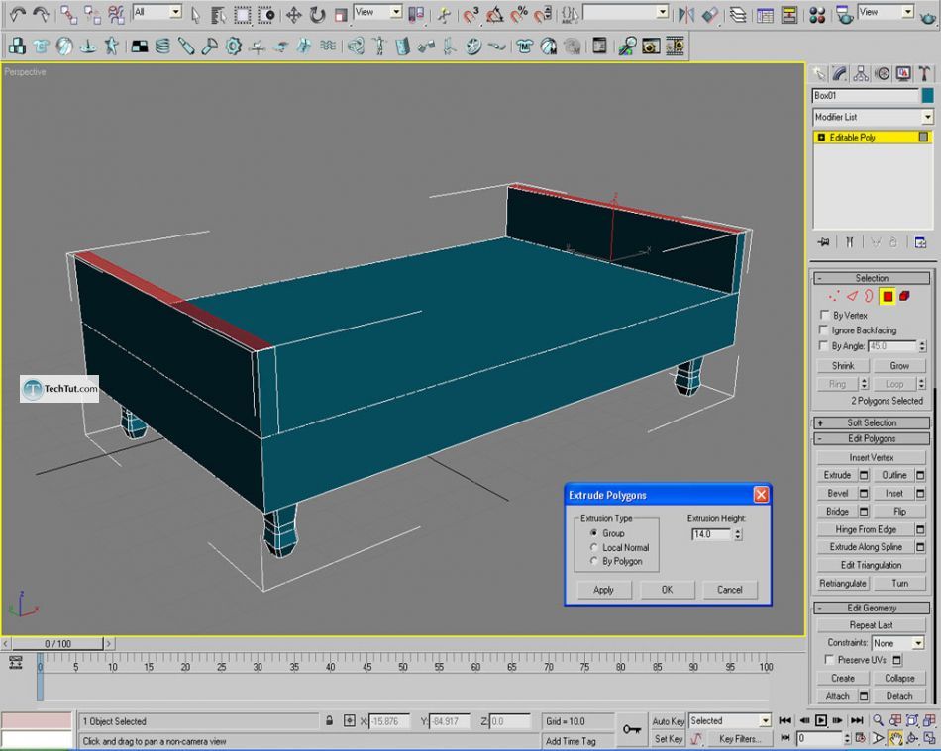Collapse the Edit Geometry rollout
The image size is (941, 751).
(872, 608)
